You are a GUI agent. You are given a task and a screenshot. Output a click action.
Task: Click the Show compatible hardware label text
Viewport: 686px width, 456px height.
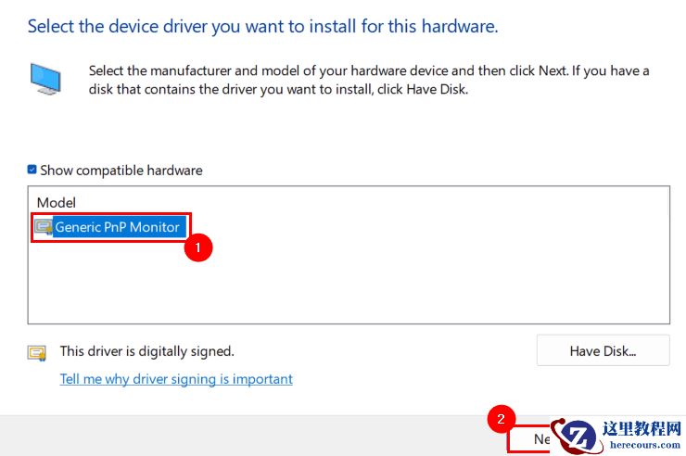coord(121,171)
